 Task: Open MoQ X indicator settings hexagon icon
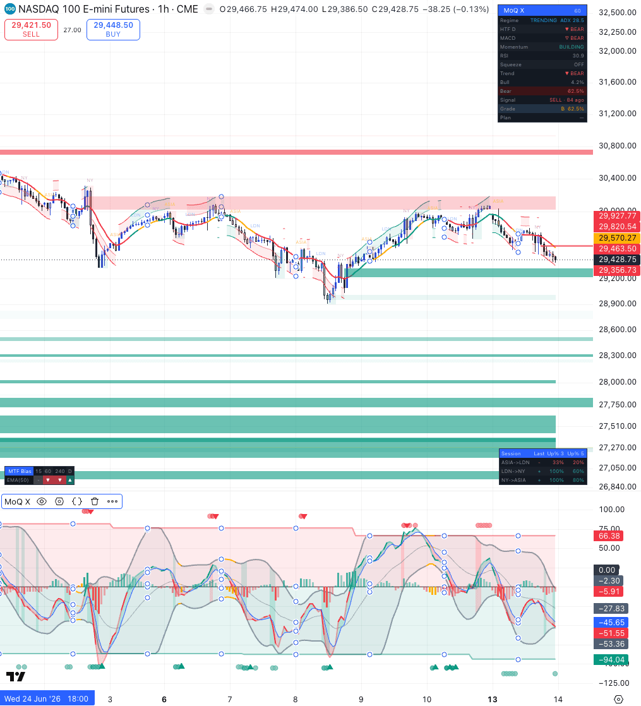(59, 501)
